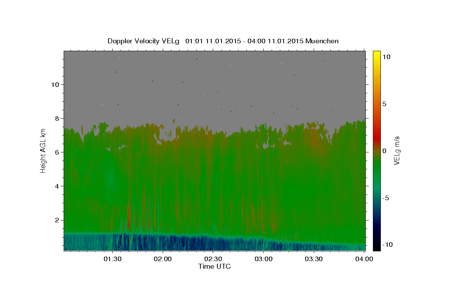The image size is (452, 301).
Task: Click the 'VELg m/s' colorbar label
Action: pos(397,150)
